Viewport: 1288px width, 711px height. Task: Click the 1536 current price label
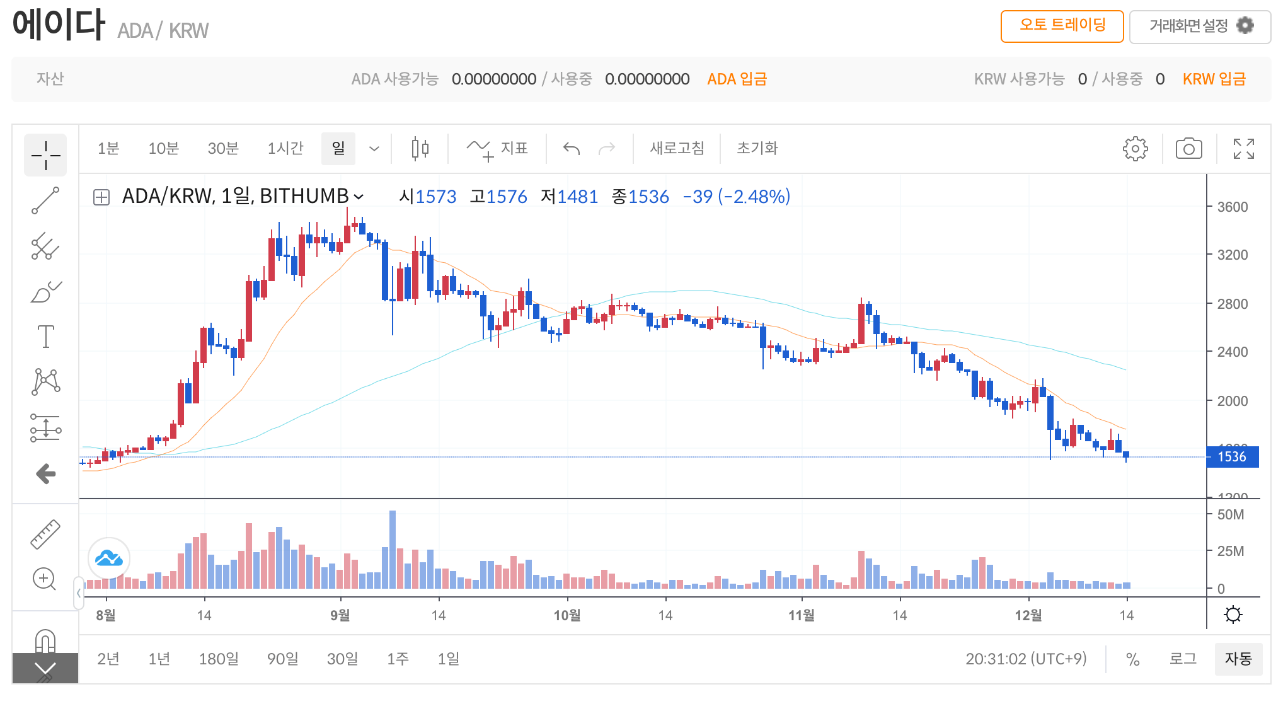tap(1232, 457)
